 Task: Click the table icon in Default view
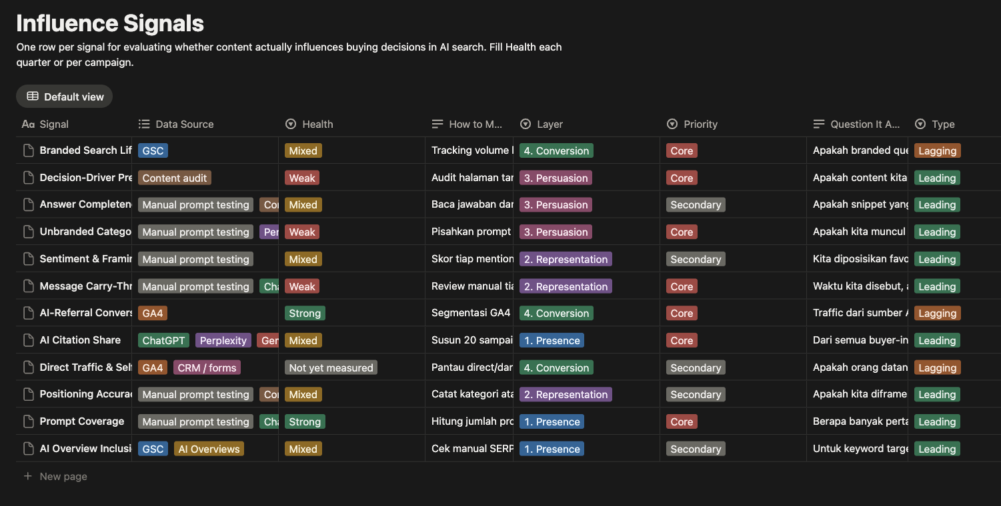(x=32, y=97)
